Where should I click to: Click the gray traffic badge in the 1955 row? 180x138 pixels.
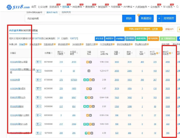(90, 89)
